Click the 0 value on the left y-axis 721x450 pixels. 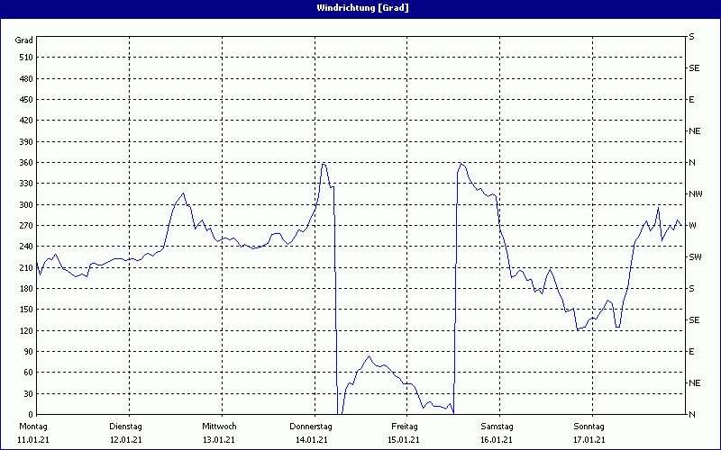point(30,415)
